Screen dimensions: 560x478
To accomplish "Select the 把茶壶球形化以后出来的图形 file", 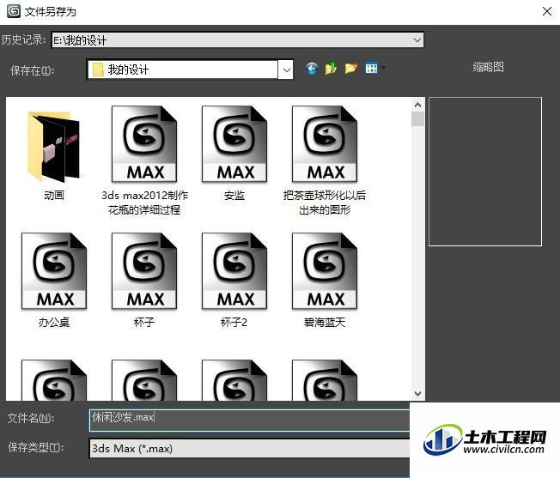I will [x=325, y=160].
